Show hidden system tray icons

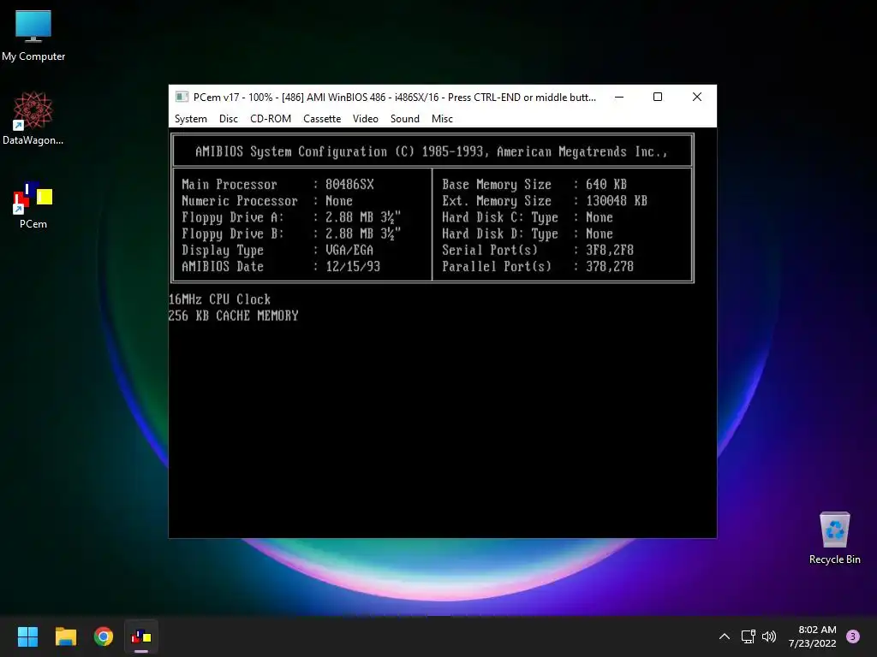(x=725, y=636)
